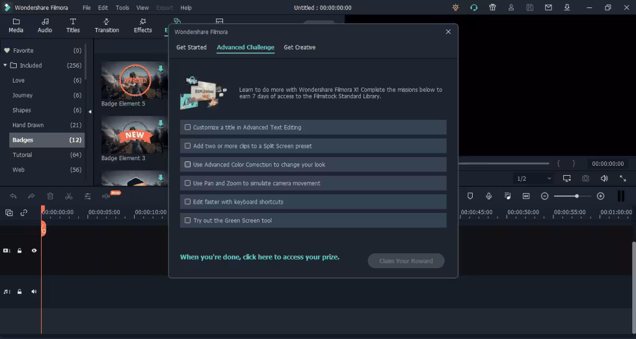This screenshot has width=636, height=339.
Task: Click the snapshot camera icon
Action: click(586, 178)
